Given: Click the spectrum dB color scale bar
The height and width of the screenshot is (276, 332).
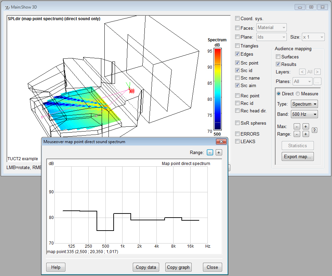Looking at the screenshot, I should pyautogui.click(x=217, y=89).
